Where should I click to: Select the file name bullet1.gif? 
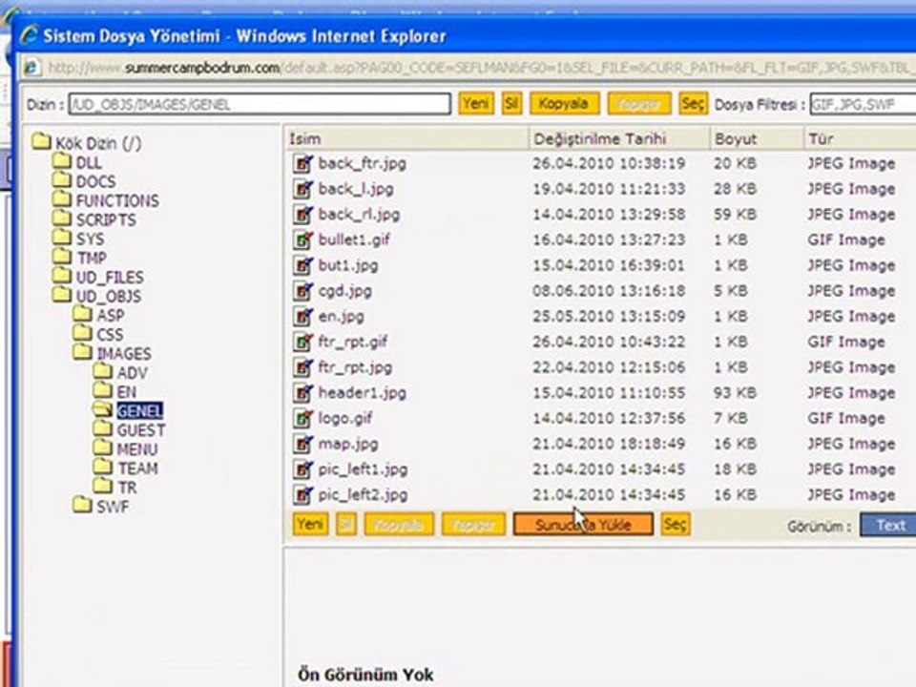354,240
